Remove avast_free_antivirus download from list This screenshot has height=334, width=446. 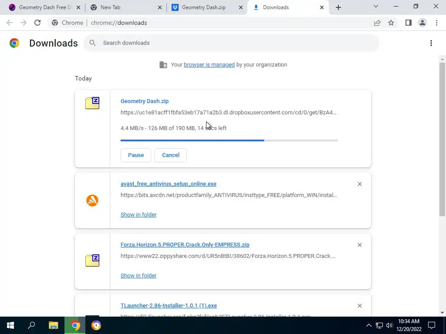coord(359,184)
